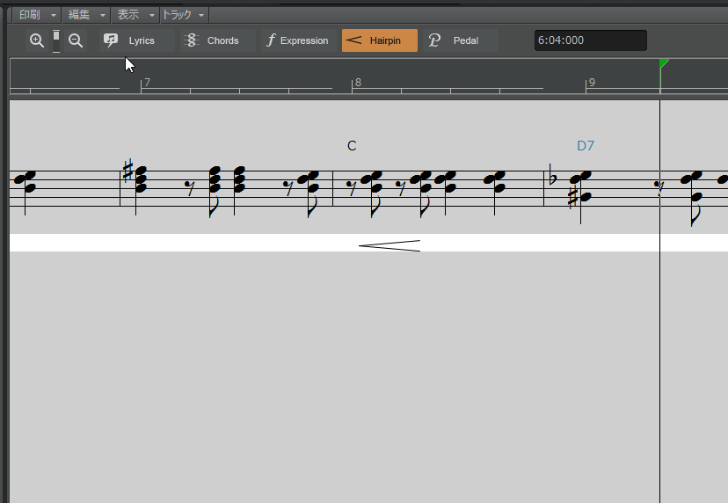Expand the トラック dropdown arrow
Screen dimensions: 728x503
[x=201, y=15]
